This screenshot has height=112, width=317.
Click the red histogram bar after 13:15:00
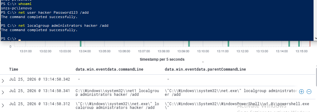[x=310, y=44]
